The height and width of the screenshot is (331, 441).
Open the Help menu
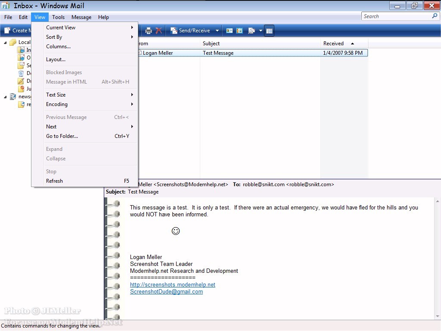click(103, 17)
